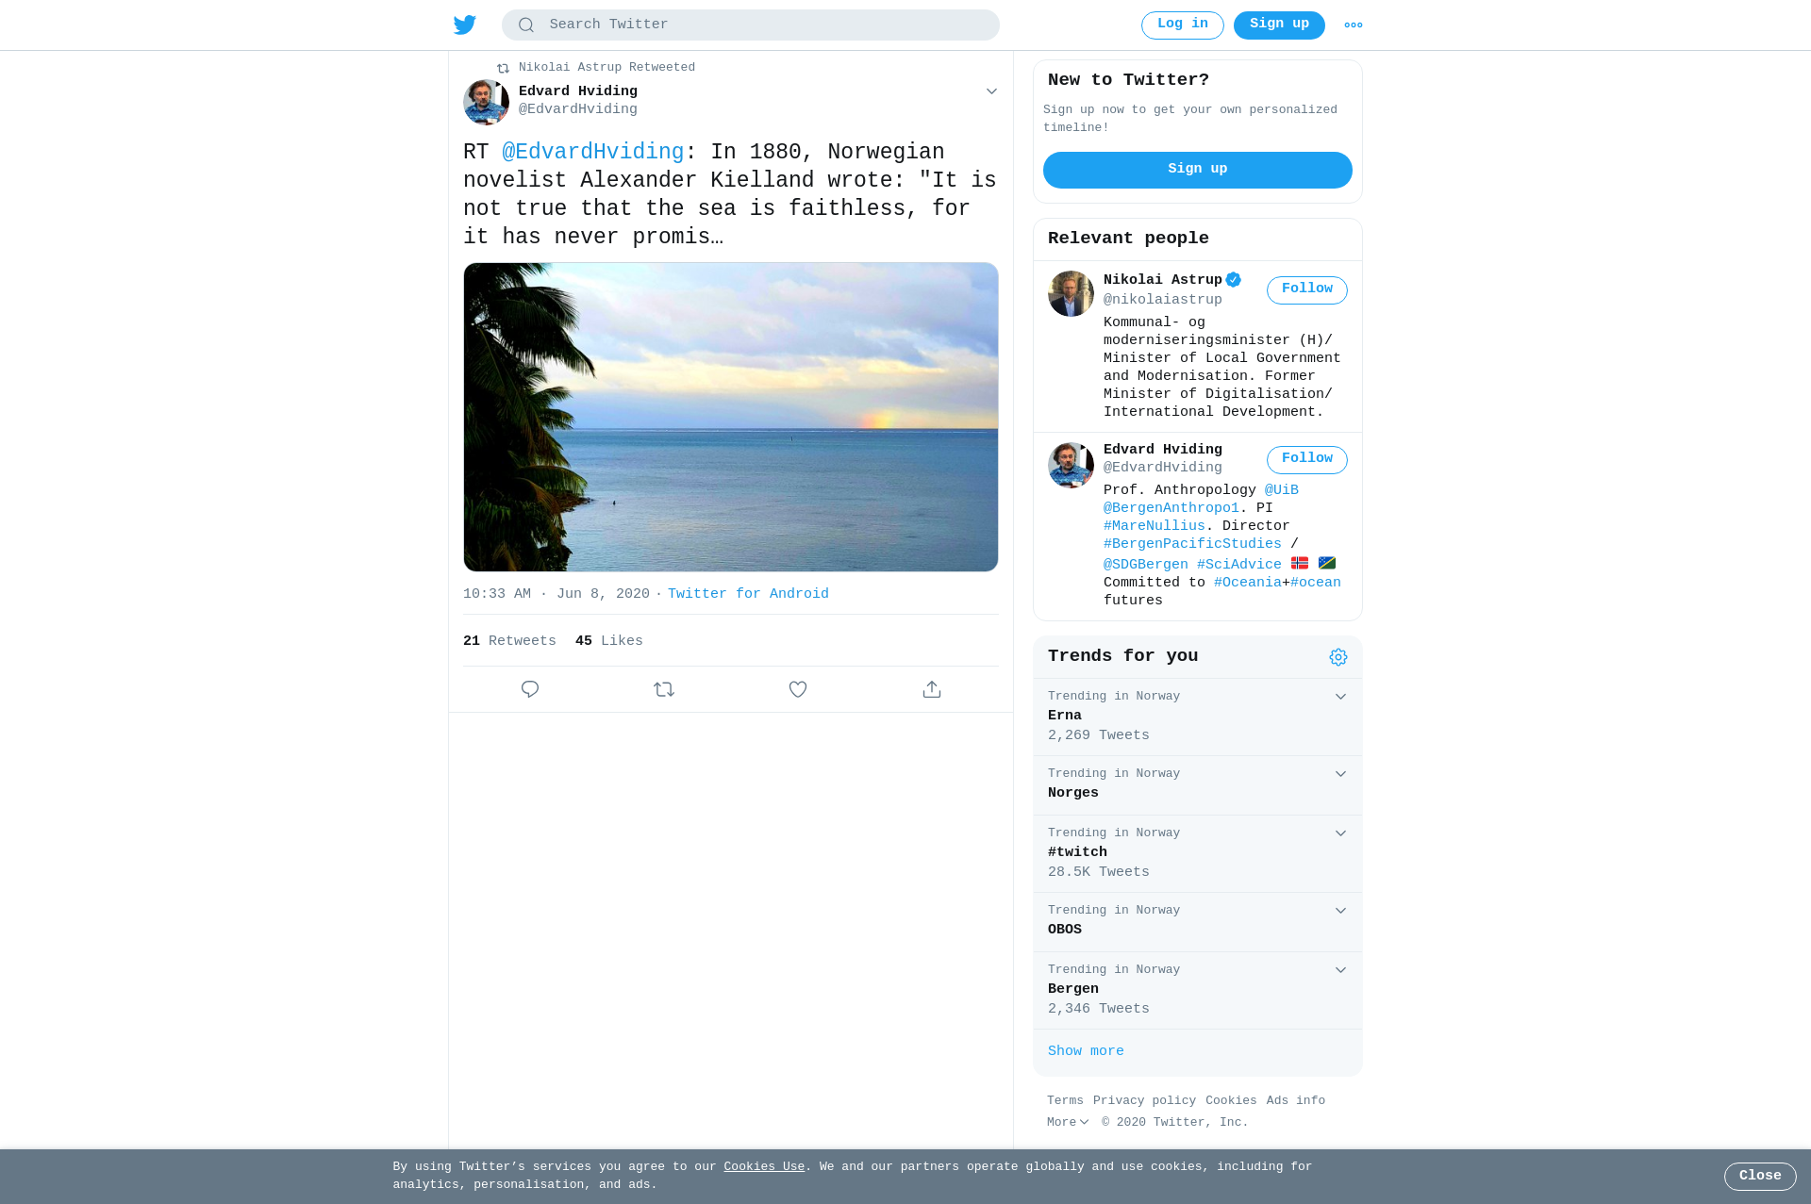1811x1204 pixels.
Task: Click the Log in button
Action: coord(1183,25)
